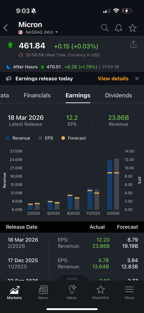Tap the red clock icon beside 20:59:59
The width and height of the screenshot is (144, 313).
click(x=21, y=55)
